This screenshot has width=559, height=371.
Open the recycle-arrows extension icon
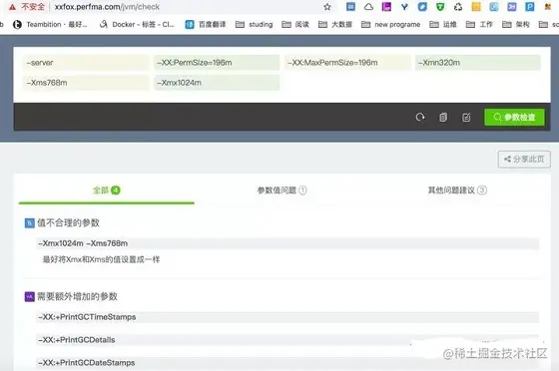pyautogui.click(x=458, y=7)
